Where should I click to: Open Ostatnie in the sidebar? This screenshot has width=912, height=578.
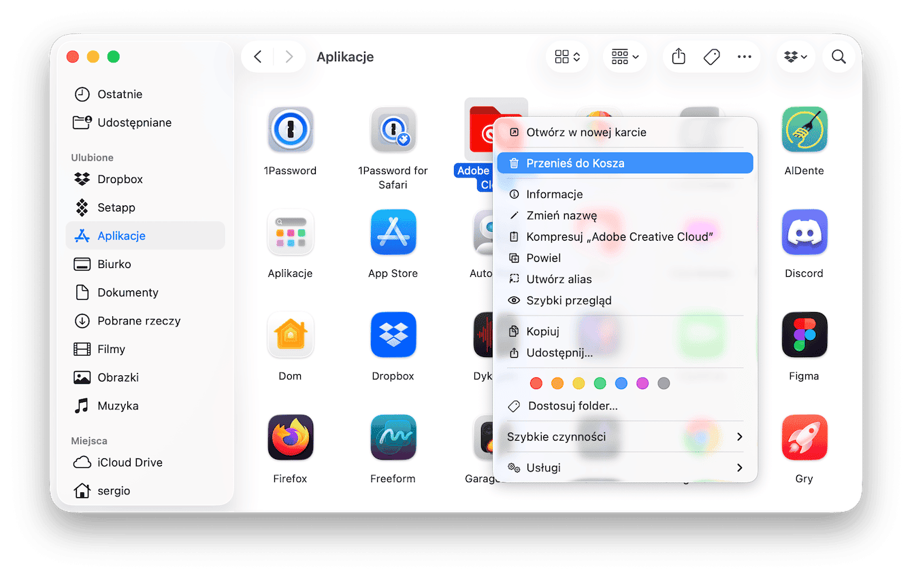[x=146, y=94]
